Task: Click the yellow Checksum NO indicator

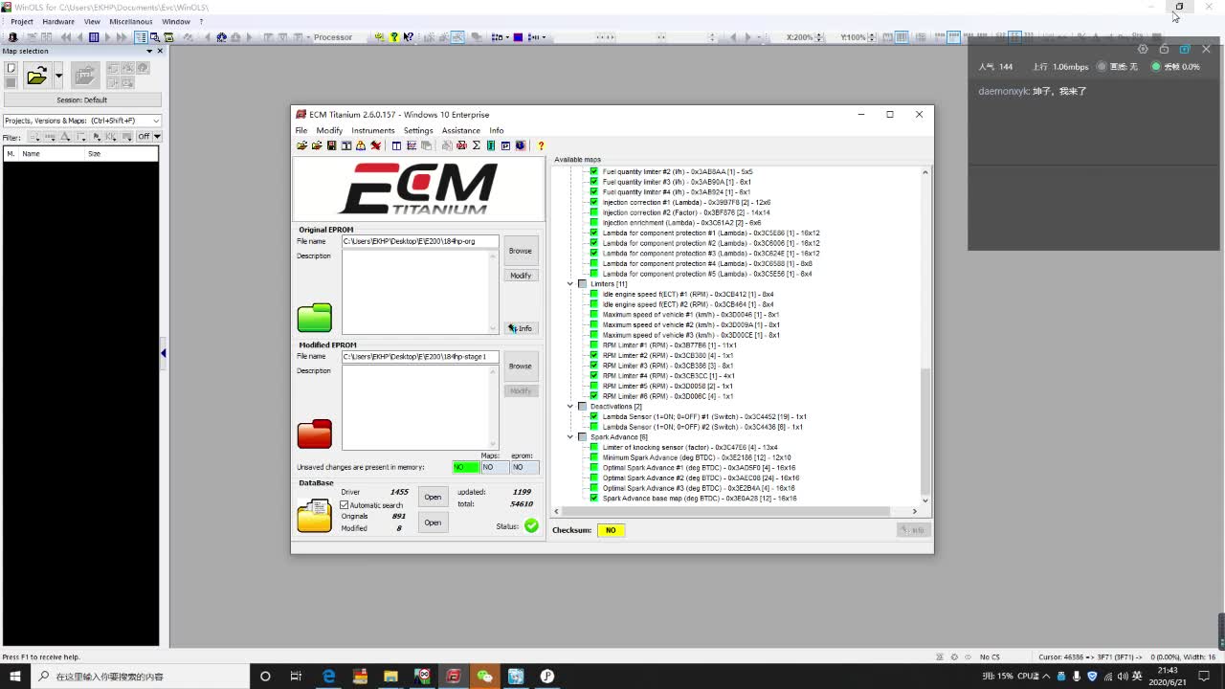Action: (x=611, y=530)
